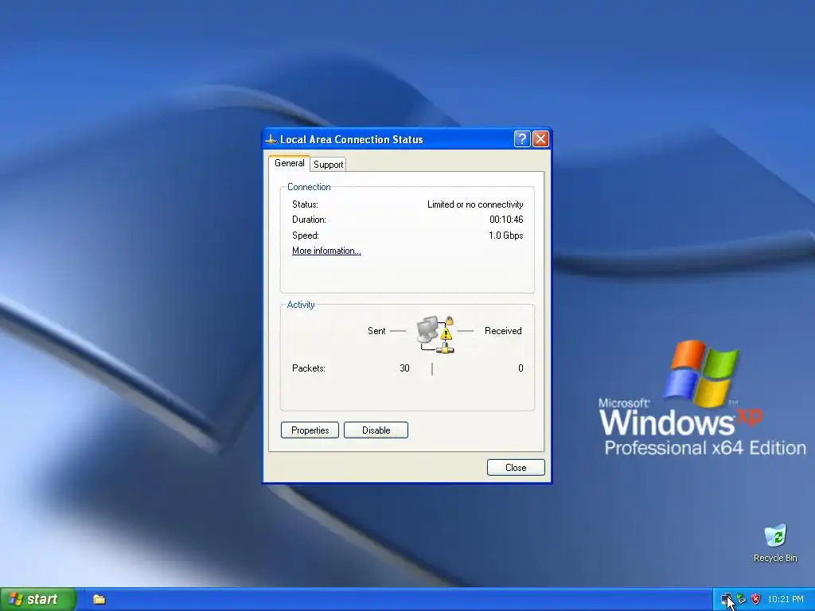Click the Packets: label
The height and width of the screenshot is (611, 815).
point(309,368)
